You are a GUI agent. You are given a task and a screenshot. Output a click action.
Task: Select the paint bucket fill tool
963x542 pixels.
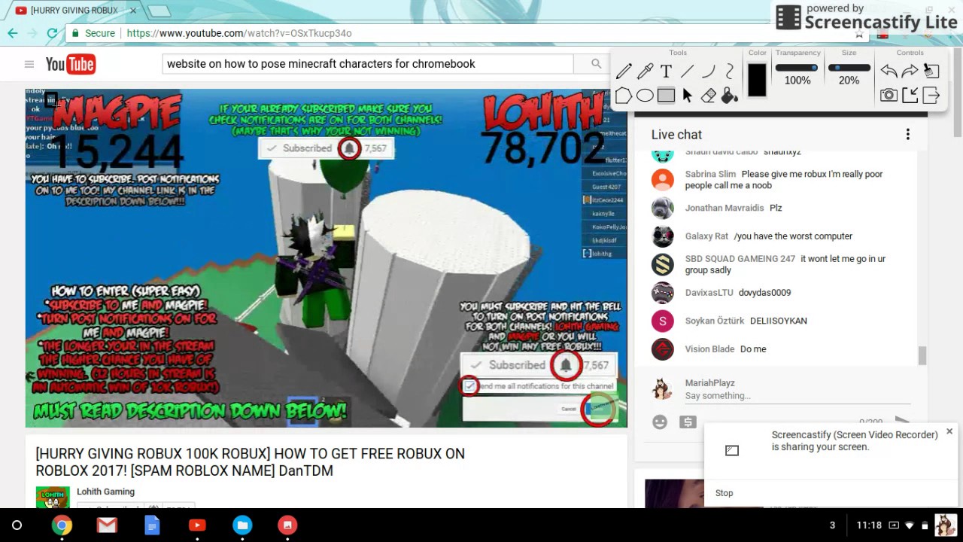click(729, 96)
